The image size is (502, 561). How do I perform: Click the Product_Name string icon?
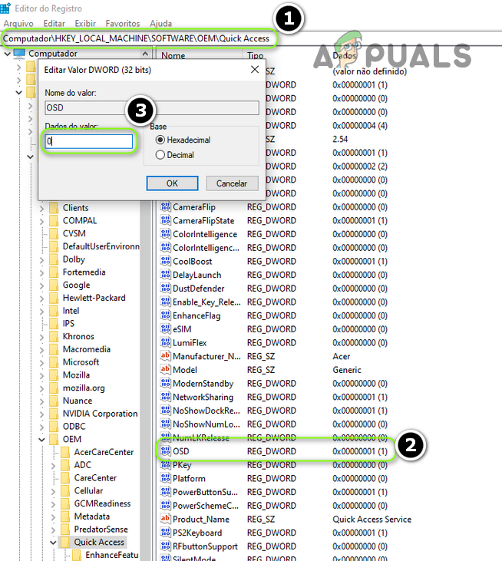(x=165, y=519)
